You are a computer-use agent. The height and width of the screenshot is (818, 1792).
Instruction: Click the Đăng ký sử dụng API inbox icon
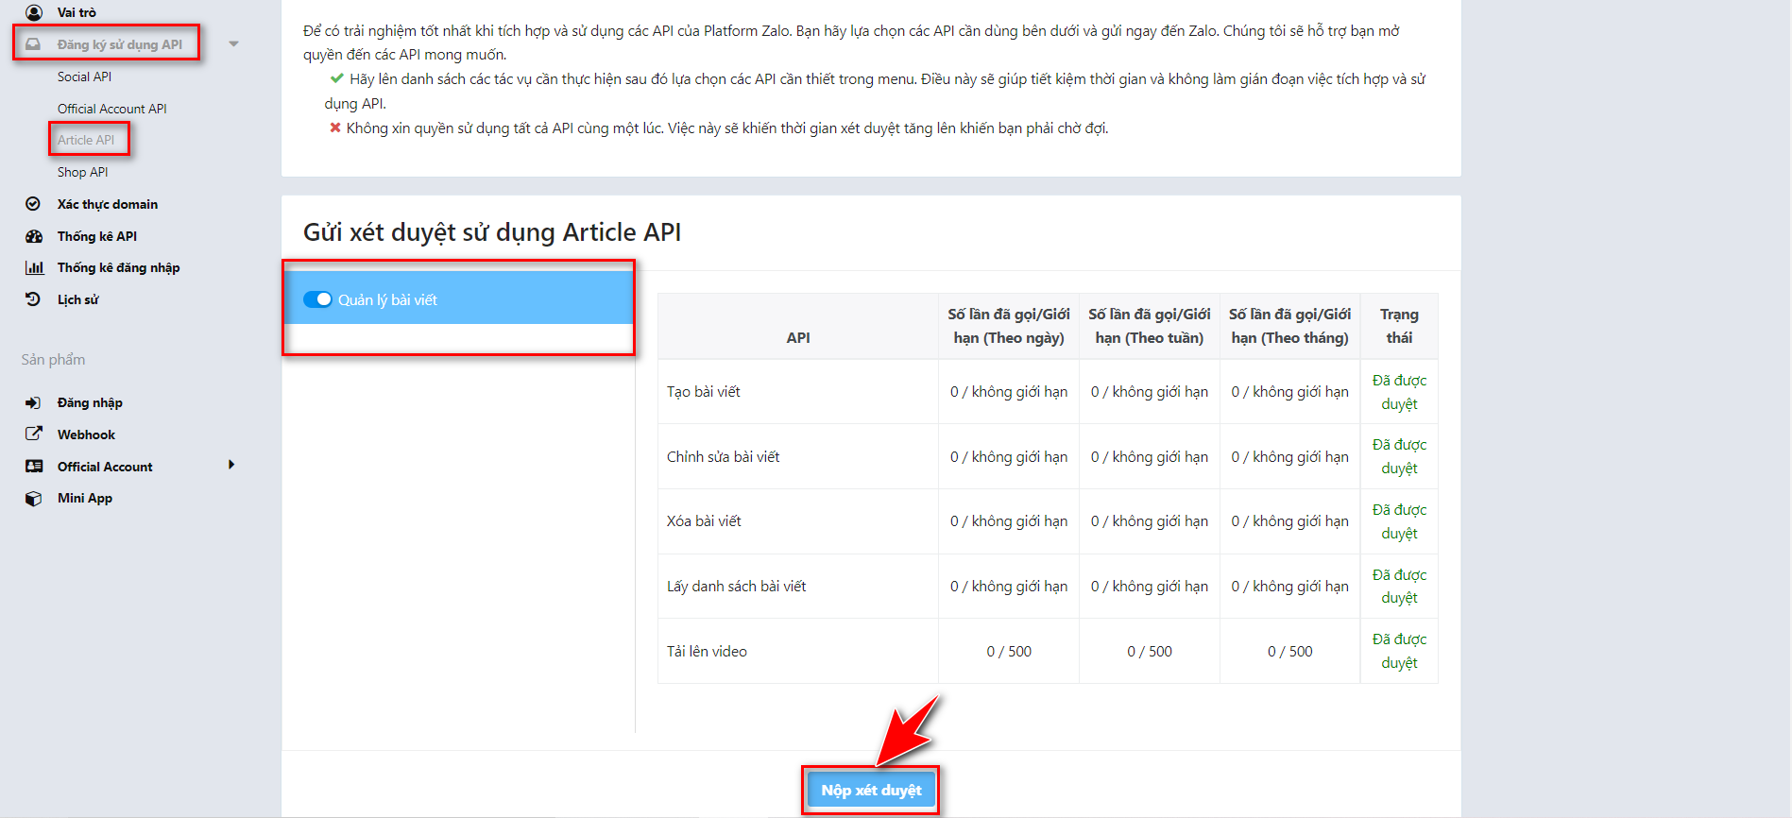34,44
